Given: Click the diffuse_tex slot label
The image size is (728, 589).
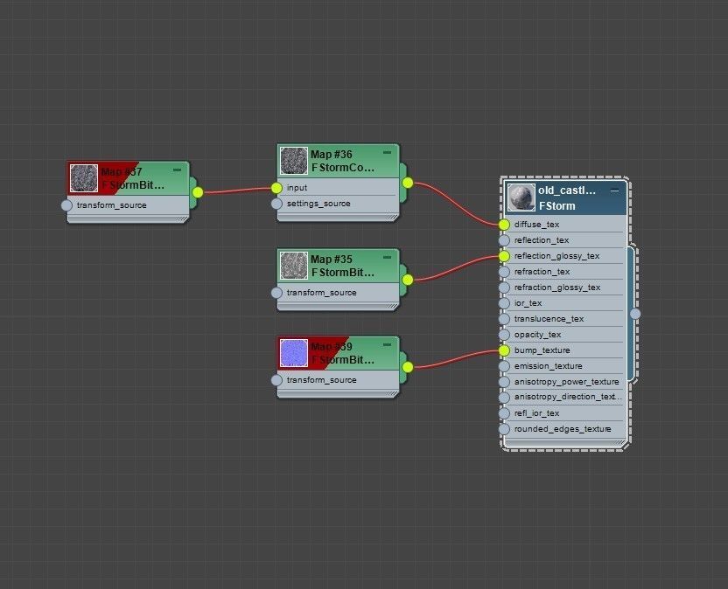Looking at the screenshot, I should [536, 225].
